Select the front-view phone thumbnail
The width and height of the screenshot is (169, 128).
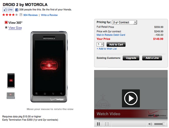click(11, 81)
